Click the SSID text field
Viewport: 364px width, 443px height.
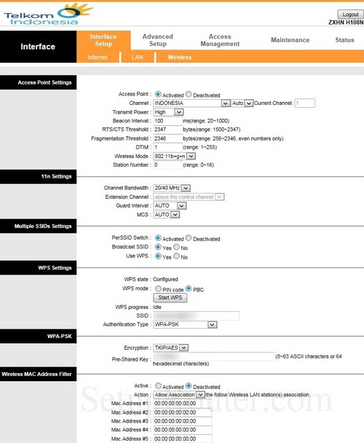tap(196, 315)
